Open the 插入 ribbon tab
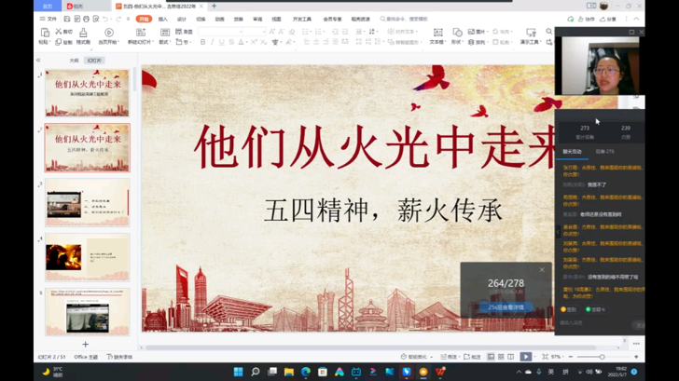The height and width of the screenshot is (381, 679). click(x=163, y=19)
